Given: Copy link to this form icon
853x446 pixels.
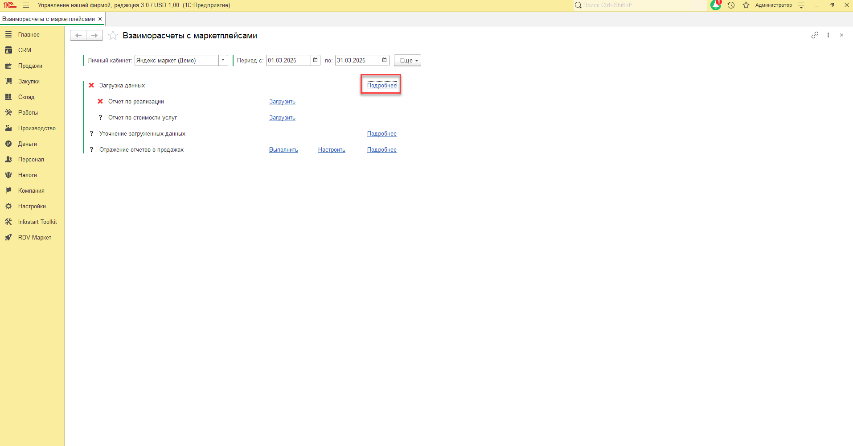Looking at the screenshot, I should [815, 35].
